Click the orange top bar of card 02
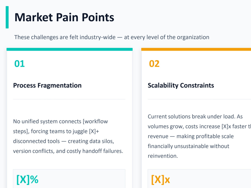 [196, 49]
